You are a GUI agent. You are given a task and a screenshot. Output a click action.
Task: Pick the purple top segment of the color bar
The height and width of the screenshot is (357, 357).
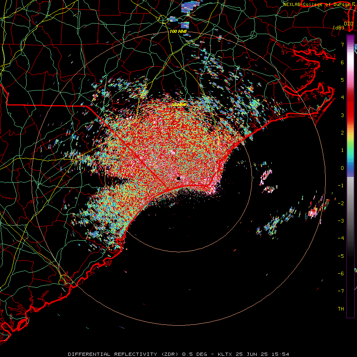350,39
